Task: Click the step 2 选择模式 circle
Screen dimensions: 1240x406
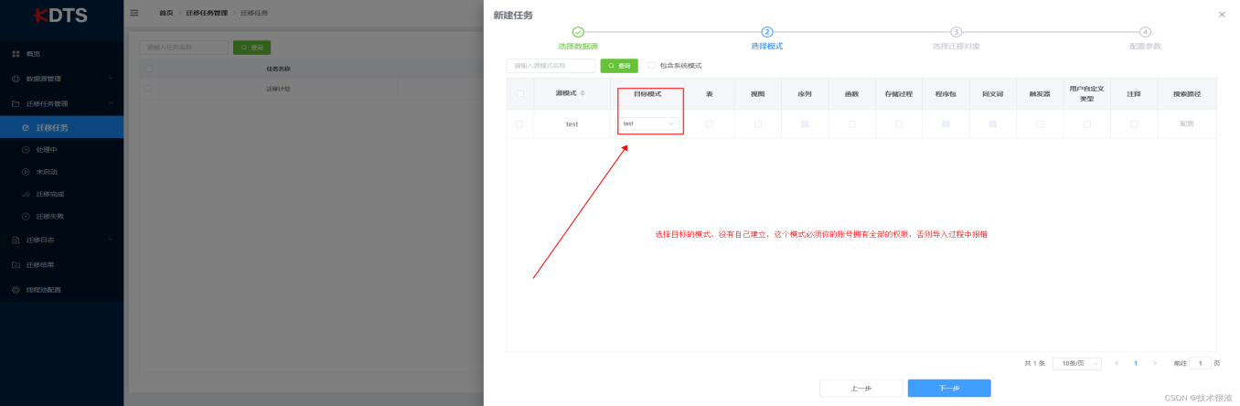Action: click(767, 32)
